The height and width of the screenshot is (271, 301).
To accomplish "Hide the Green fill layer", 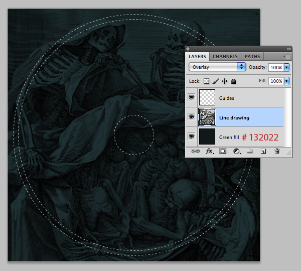I will pyautogui.click(x=192, y=137).
